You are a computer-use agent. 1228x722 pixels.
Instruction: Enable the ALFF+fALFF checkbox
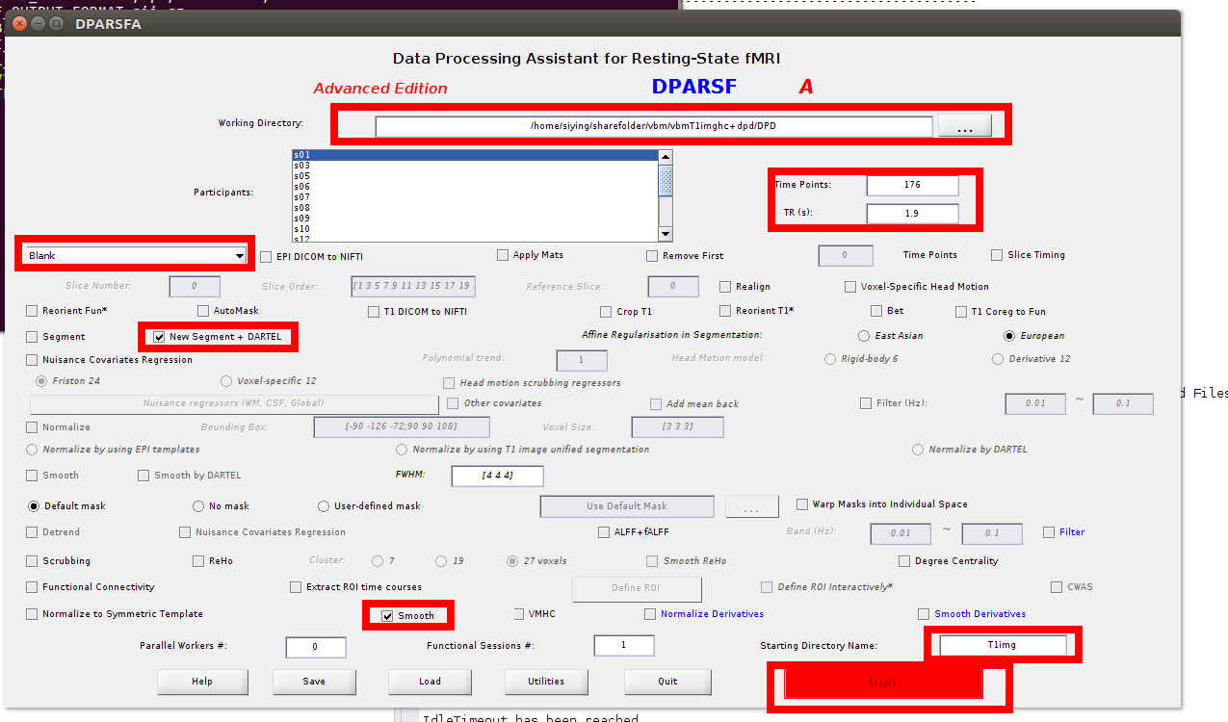click(605, 532)
